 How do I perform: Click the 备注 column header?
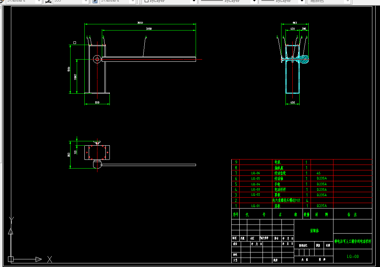(352, 214)
